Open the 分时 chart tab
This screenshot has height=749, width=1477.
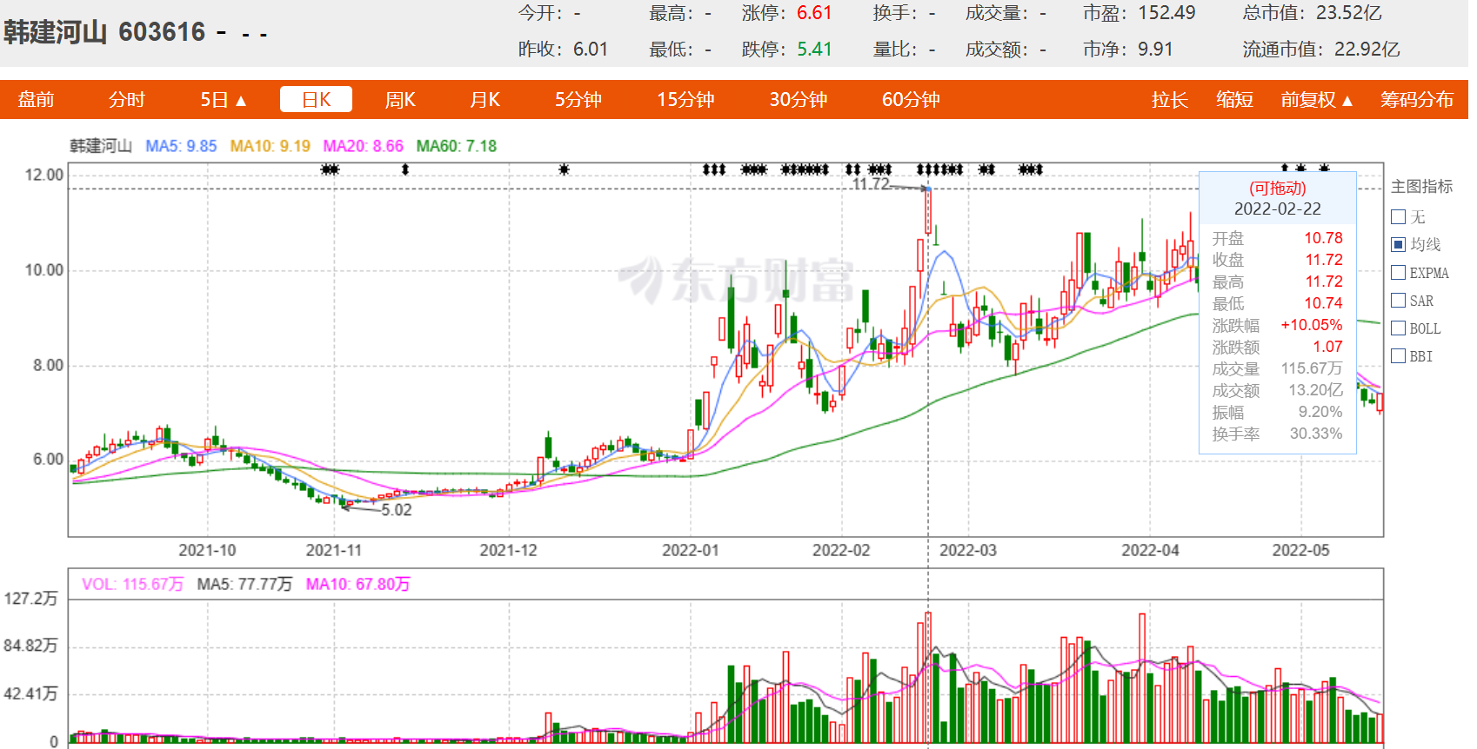(x=126, y=100)
